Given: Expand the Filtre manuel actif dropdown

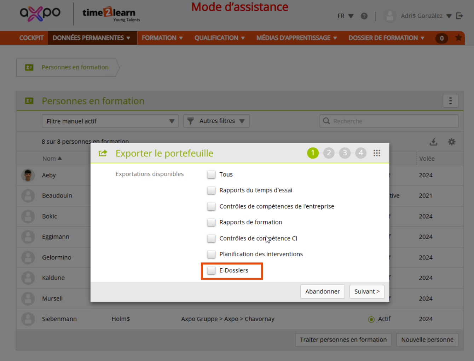Looking at the screenshot, I should click(110, 121).
